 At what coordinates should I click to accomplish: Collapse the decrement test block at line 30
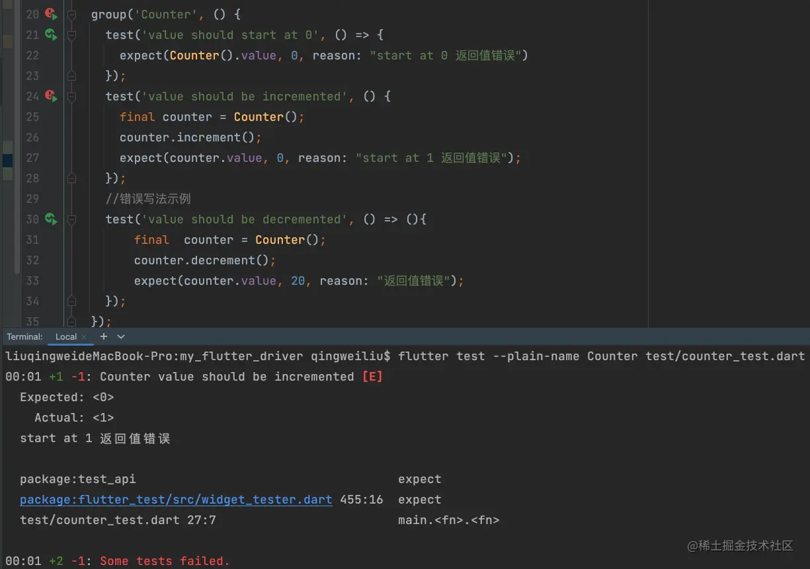pyautogui.click(x=71, y=219)
